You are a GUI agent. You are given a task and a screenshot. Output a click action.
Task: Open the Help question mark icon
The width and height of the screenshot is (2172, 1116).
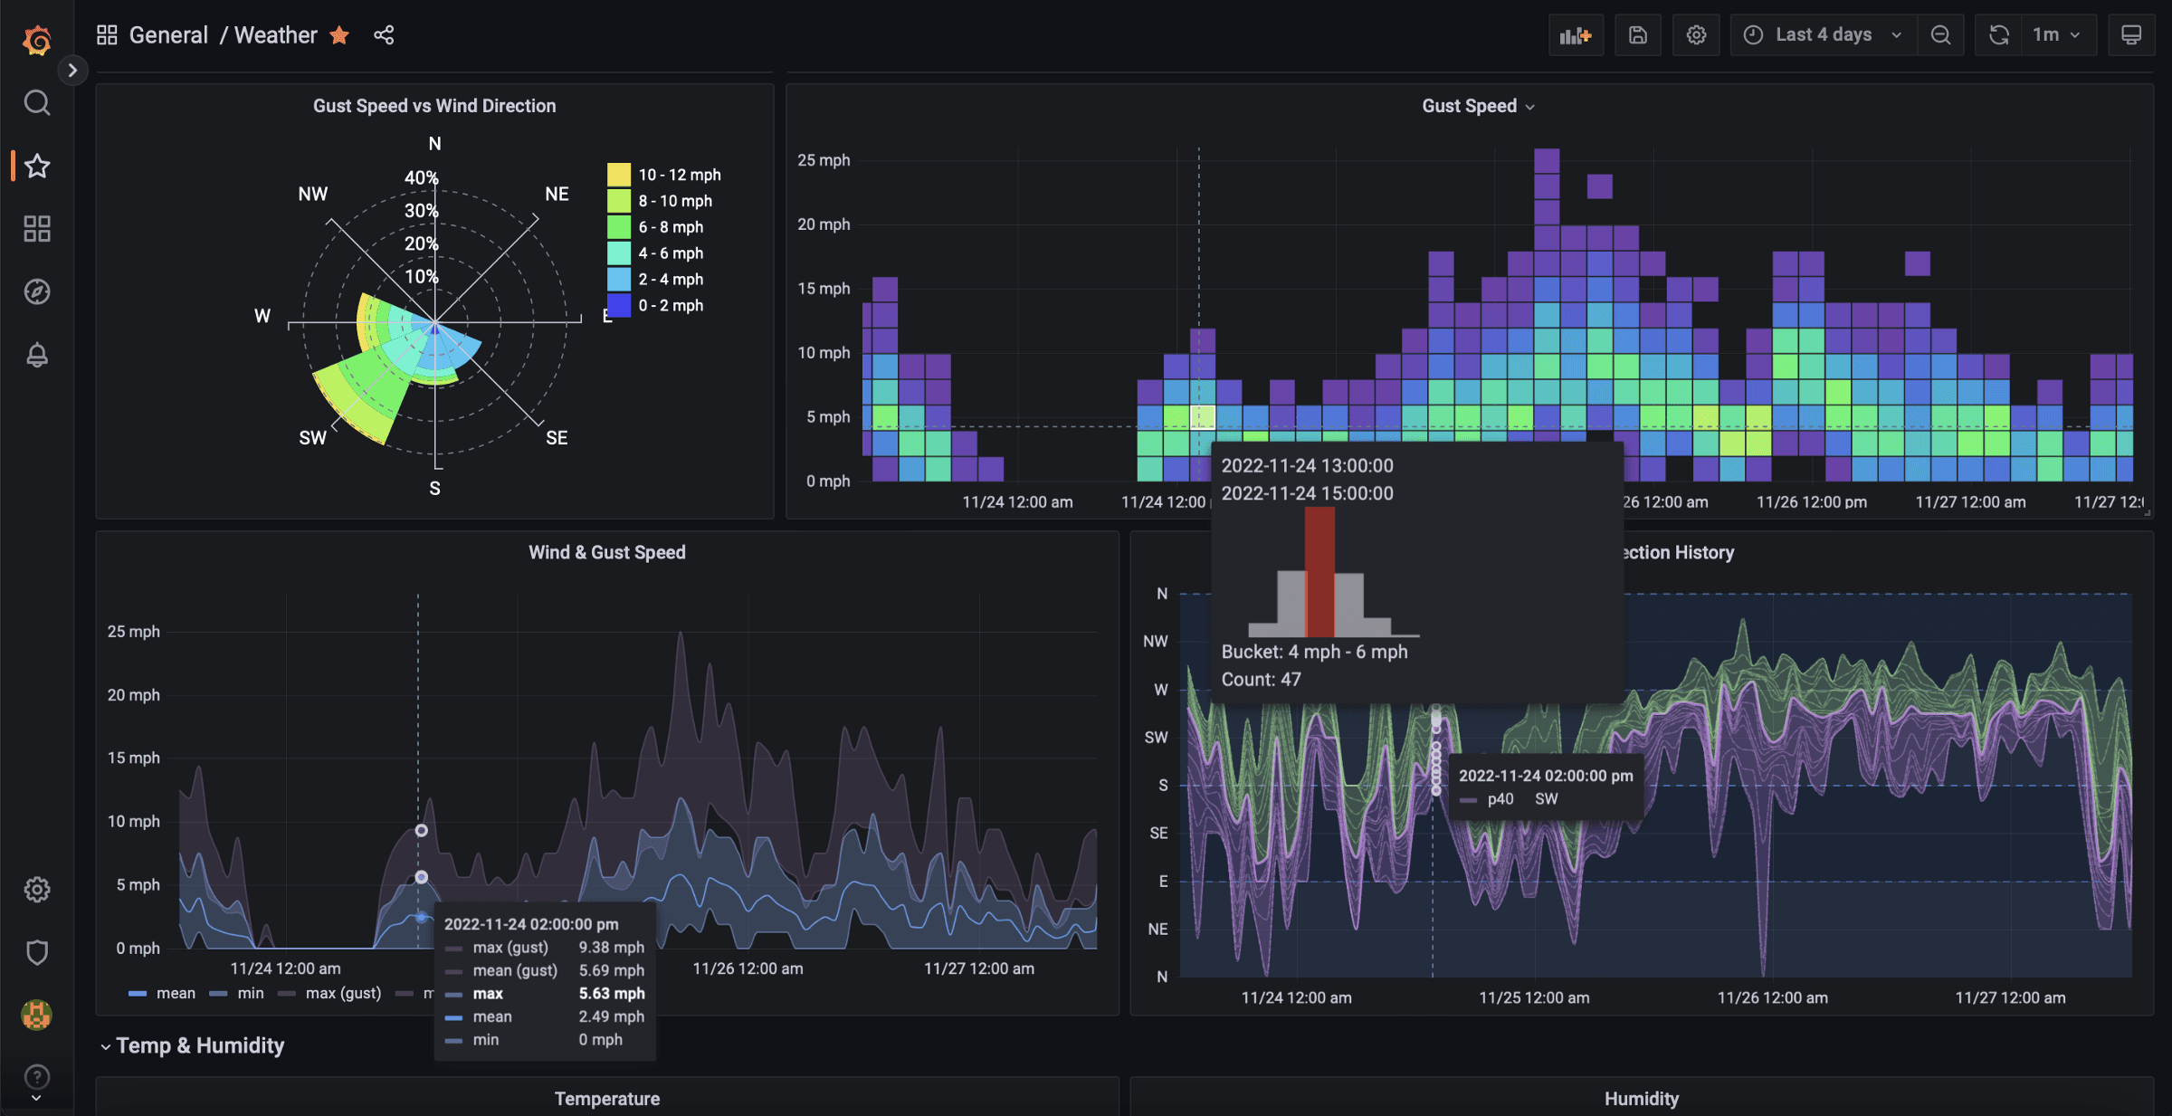click(x=36, y=1077)
